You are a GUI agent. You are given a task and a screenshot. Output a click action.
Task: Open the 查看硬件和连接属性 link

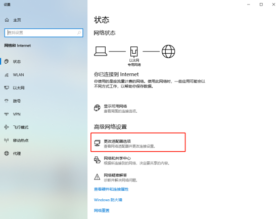111,189
